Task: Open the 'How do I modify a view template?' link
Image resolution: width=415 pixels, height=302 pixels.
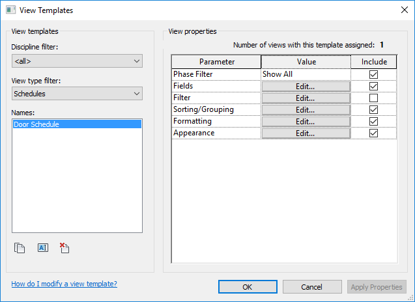Action: [64, 284]
